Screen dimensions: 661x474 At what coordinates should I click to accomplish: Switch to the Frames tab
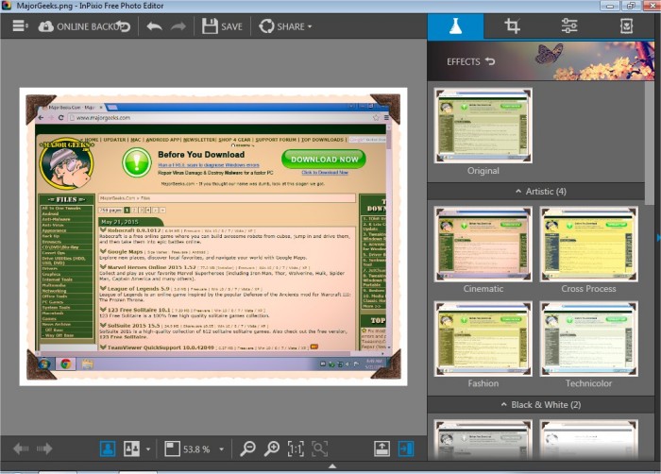tap(626, 26)
